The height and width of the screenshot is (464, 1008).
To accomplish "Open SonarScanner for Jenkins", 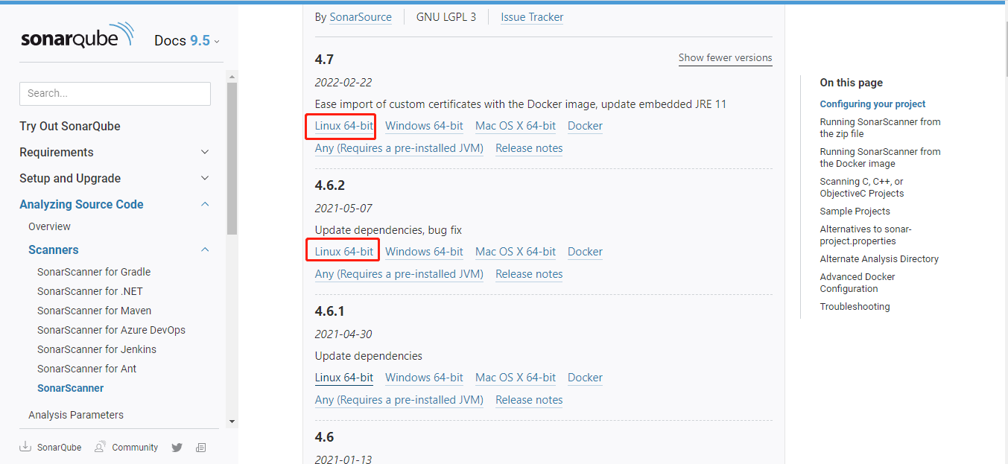I will coord(97,349).
